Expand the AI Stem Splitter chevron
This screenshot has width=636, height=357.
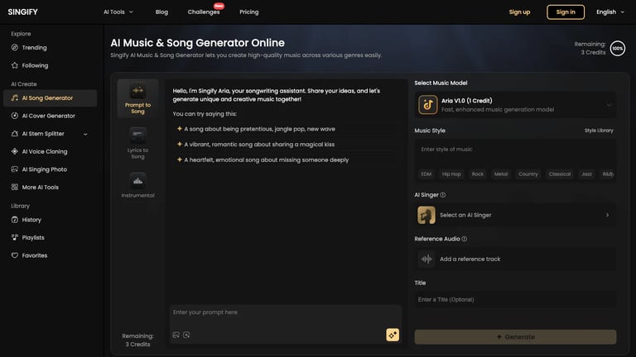coord(85,134)
